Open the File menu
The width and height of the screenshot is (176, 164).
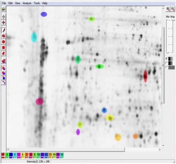4,3
